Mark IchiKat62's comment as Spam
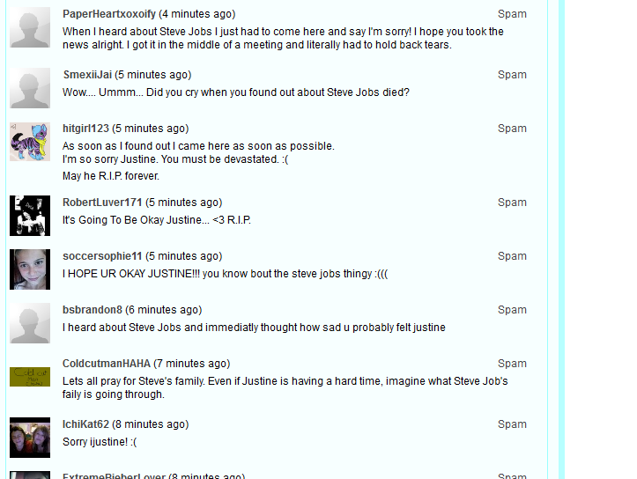 tap(512, 424)
